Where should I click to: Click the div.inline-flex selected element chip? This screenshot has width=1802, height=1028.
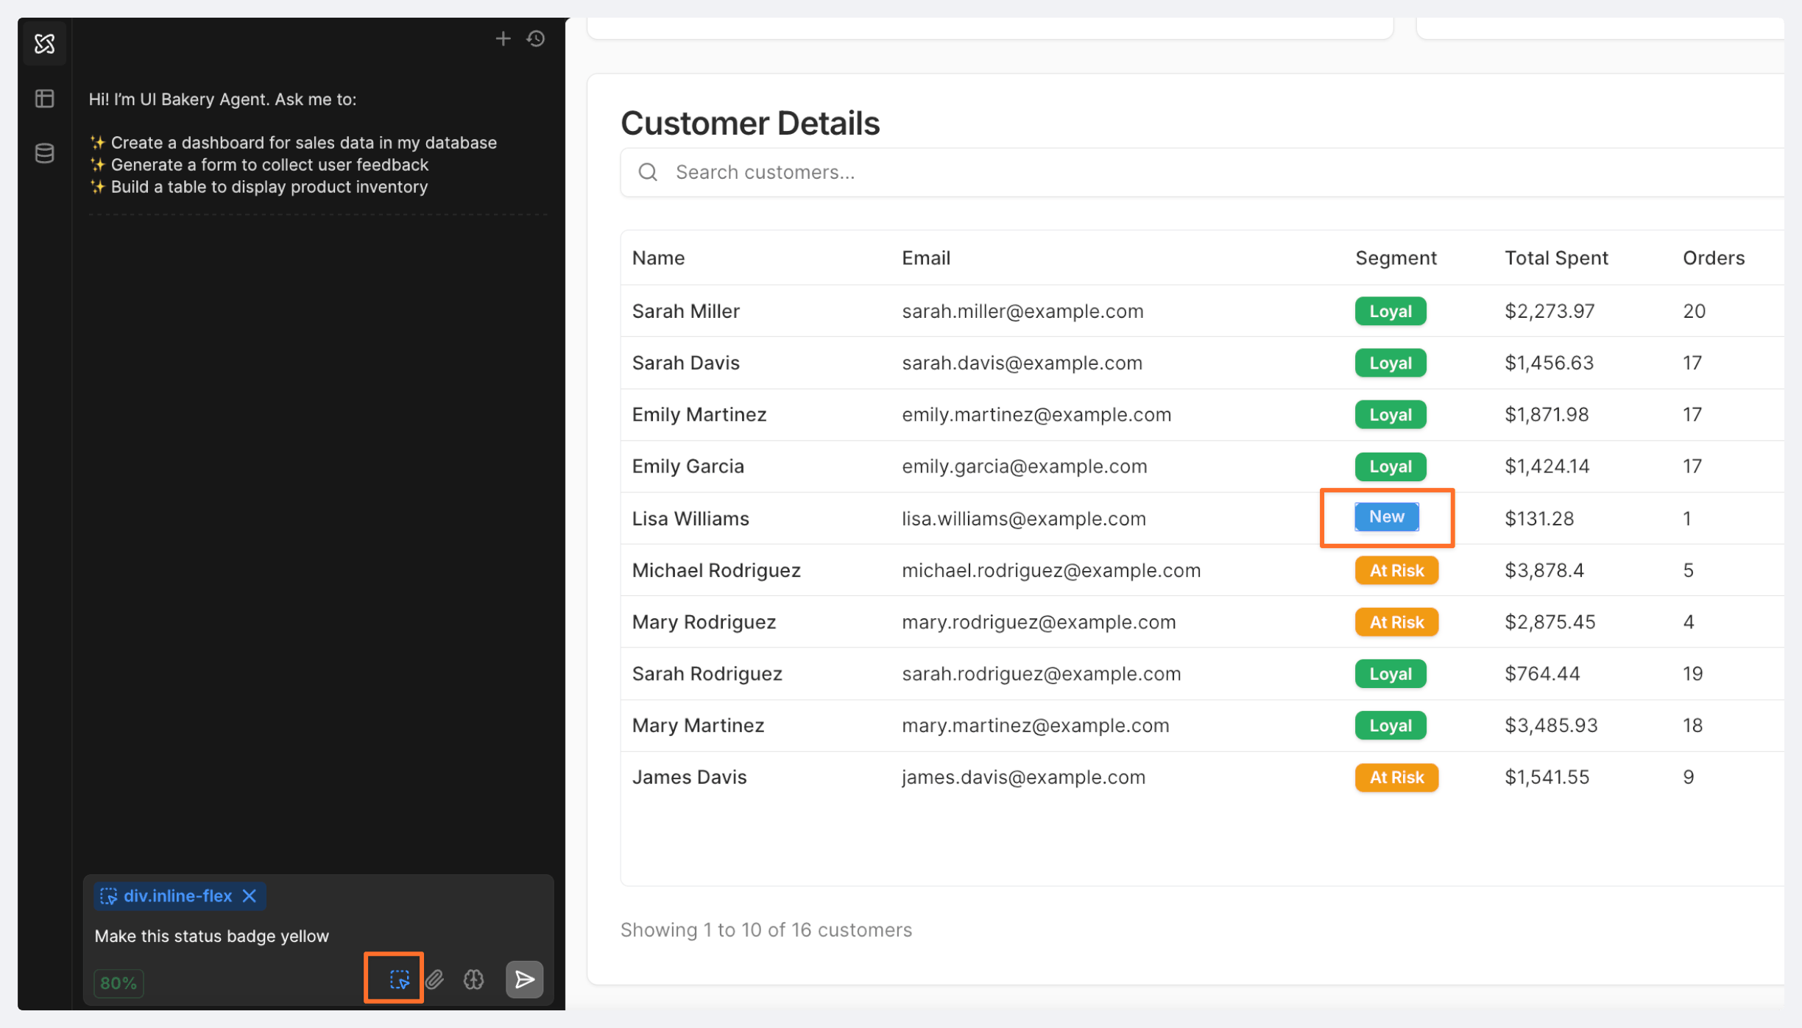[x=177, y=896]
